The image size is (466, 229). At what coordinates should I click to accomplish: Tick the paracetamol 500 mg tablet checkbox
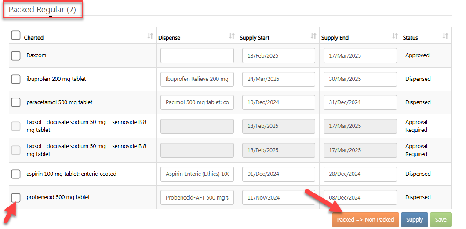[x=16, y=102]
